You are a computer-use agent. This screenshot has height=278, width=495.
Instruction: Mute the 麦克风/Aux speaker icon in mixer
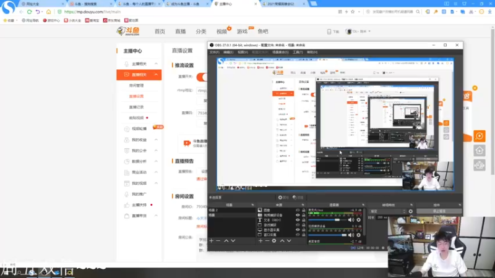351,220
